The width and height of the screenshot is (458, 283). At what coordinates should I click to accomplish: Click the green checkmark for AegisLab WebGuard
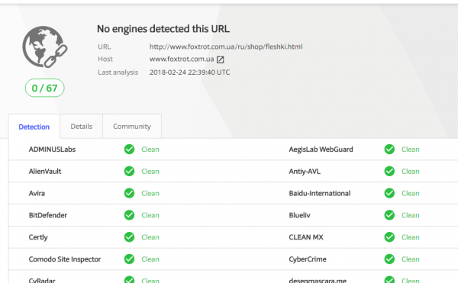[389, 149]
